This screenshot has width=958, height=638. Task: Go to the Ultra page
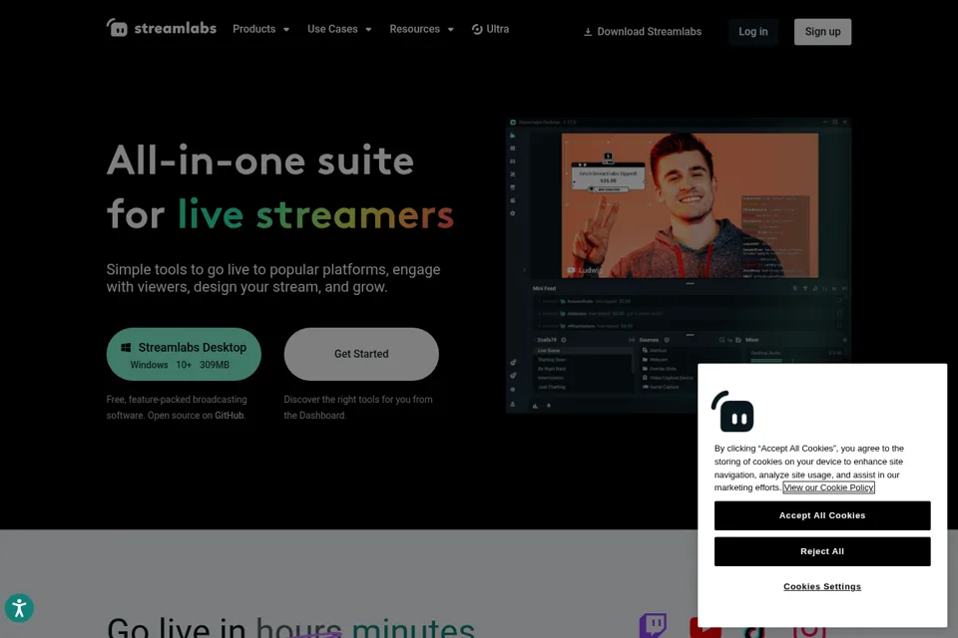(490, 29)
